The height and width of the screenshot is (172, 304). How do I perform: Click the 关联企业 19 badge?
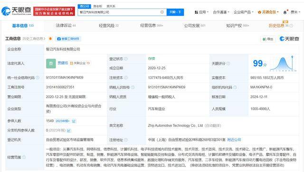click(x=80, y=63)
